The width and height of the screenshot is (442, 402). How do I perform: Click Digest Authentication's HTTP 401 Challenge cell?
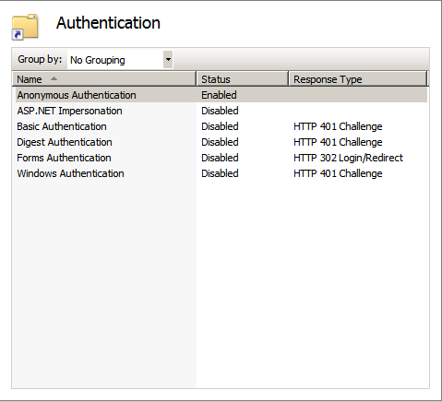338,142
